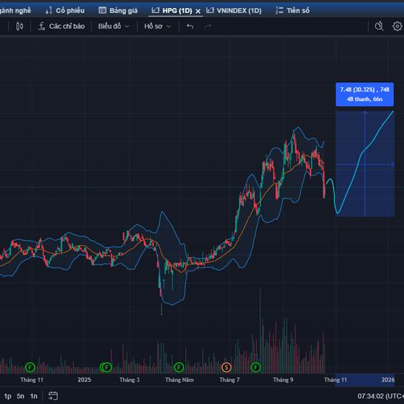
Task: Click the Tháng 7 time axis label
Action: coord(230,380)
